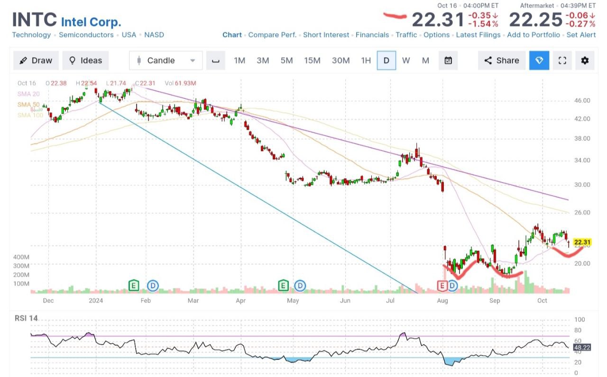Click the 2024 time axis label
607x377 pixels.
click(96, 300)
